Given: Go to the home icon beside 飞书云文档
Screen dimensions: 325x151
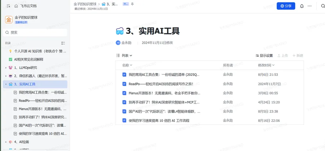Looking at the screenshot, I should 16,6.
